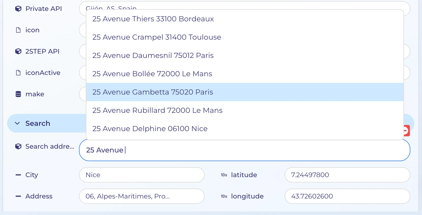This screenshot has width=422, height=215.
Task: Select 25 Avenue Gambetta 75020 Paris suggestion
Action: 245,92
